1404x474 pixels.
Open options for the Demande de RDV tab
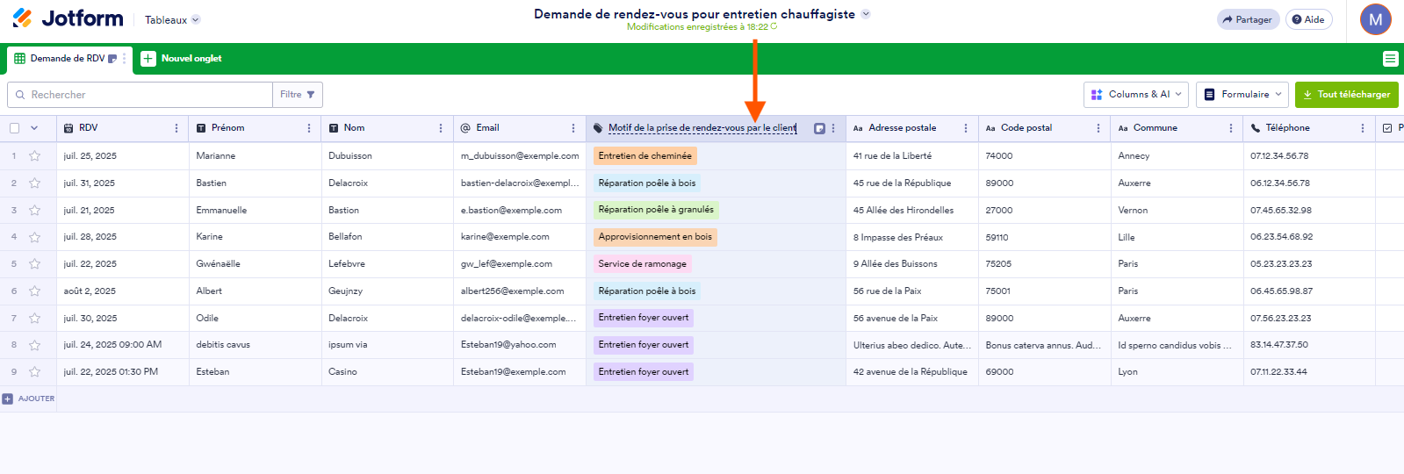pyautogui.click(x=125, y=59)
